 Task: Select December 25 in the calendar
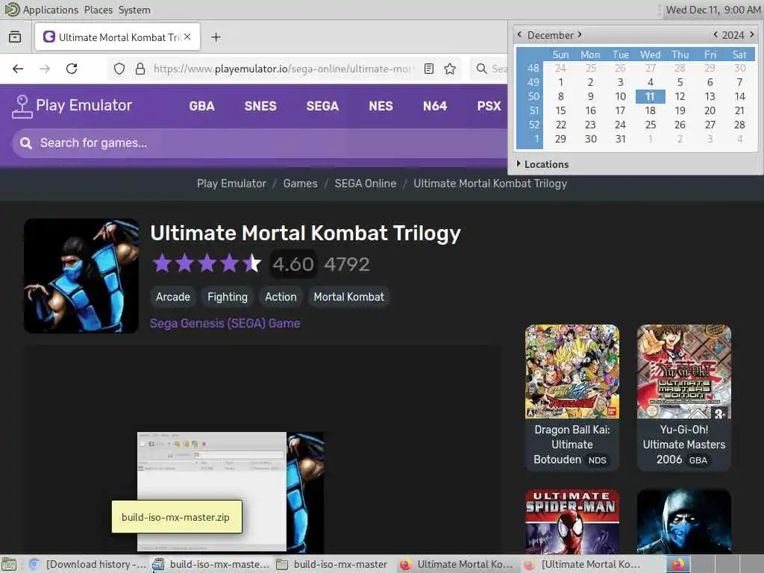click(x=650, y=125)
